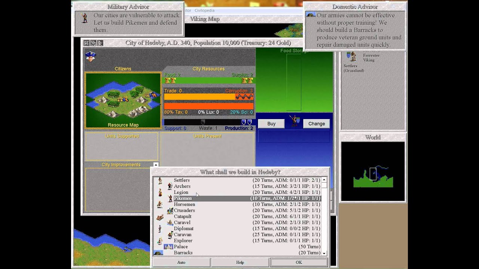Click the Archers unit icon in build list
The height and width of the screenshot is (269, 479).
pyautogui.click(x=170, y=186)
